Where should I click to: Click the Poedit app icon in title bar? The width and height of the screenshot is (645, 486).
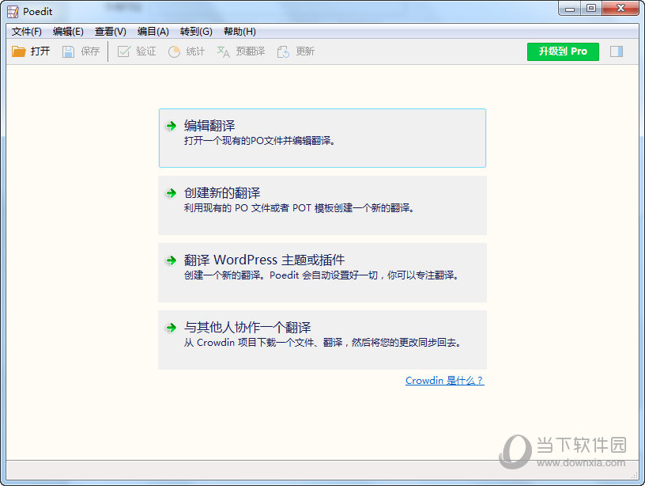click(x=13, y=12)
